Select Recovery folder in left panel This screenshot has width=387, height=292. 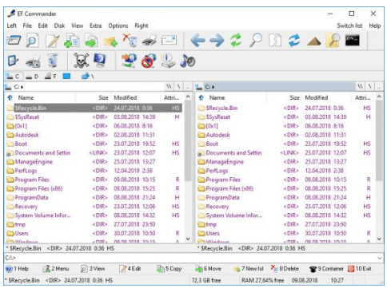[94, 207]
